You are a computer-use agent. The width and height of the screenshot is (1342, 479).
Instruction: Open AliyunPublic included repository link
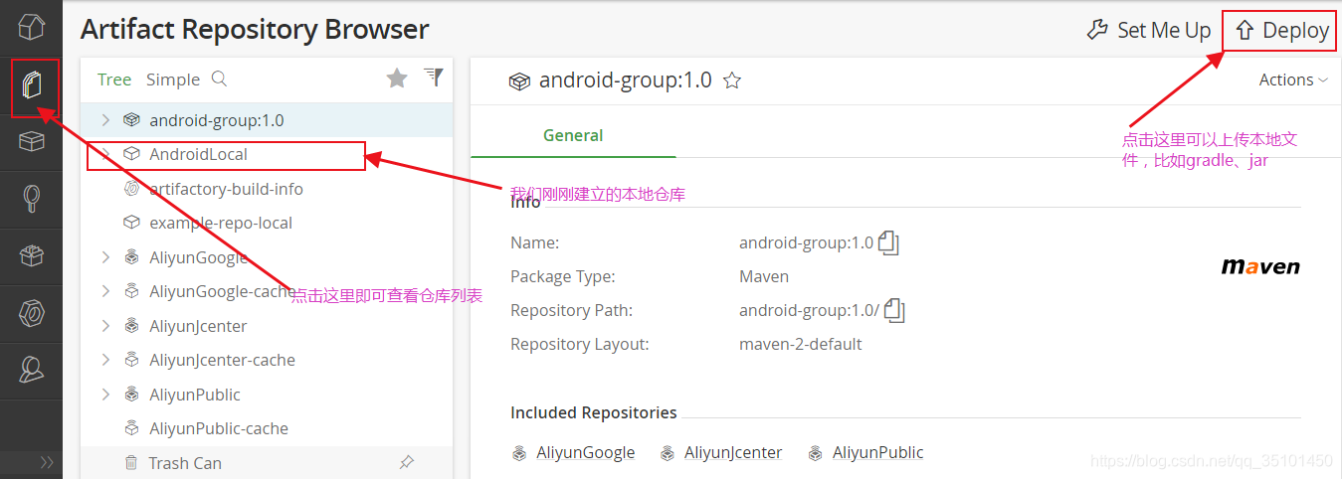point(878,452)
